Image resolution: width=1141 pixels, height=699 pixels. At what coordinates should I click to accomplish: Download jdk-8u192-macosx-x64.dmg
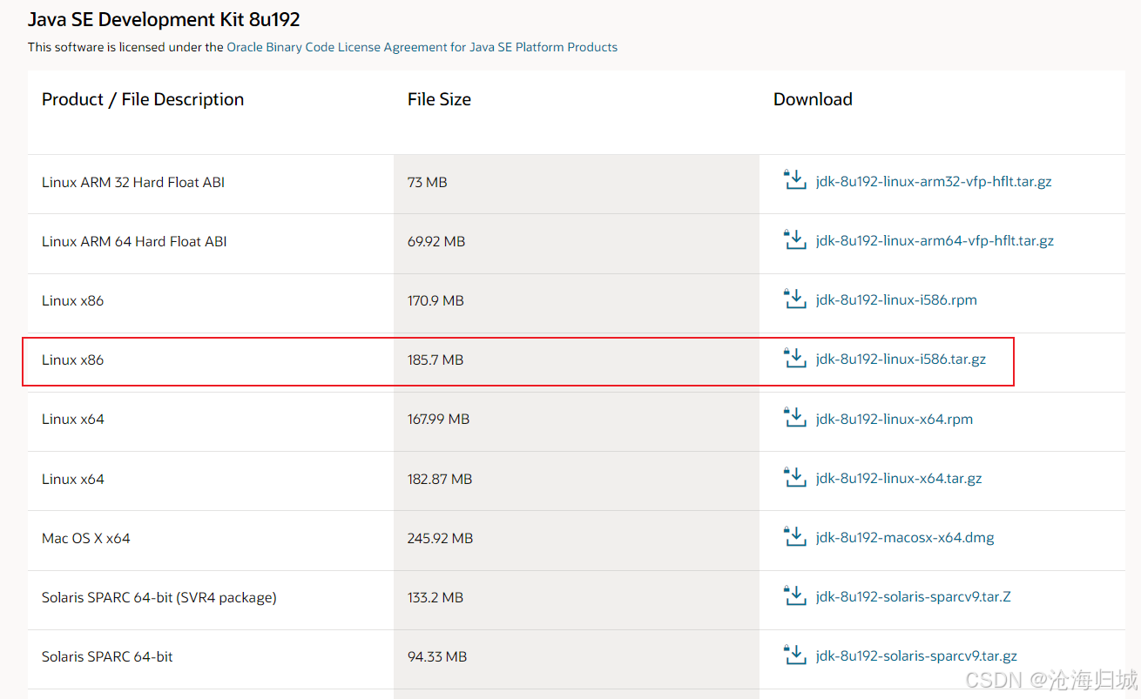coord(905,538)
